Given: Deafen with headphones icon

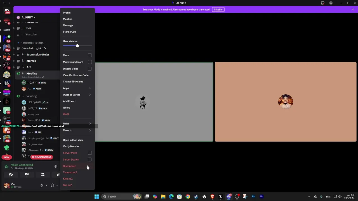Looking at the screenshot, I should click(x=52, y=185).
